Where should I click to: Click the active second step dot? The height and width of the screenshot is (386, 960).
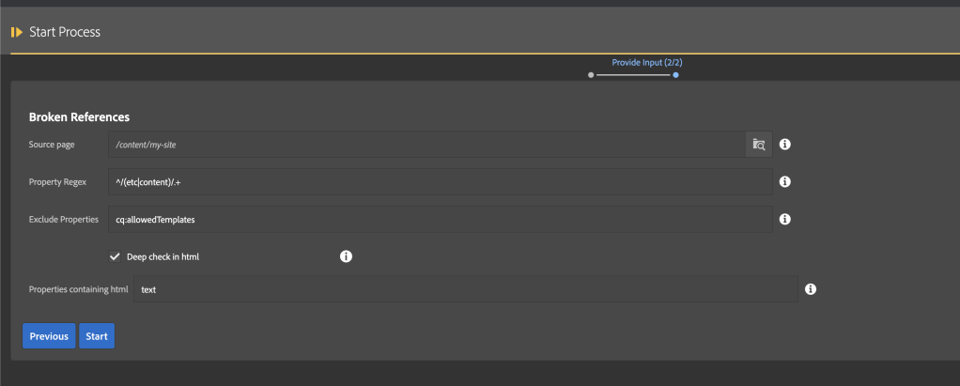[675, 74]
